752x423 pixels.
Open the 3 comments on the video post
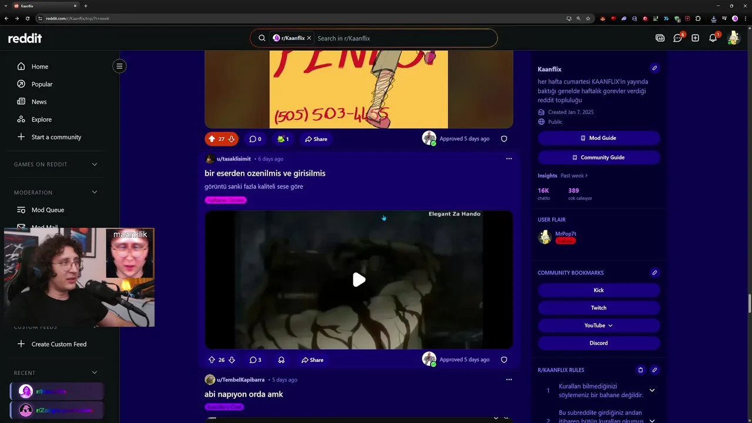255,360
